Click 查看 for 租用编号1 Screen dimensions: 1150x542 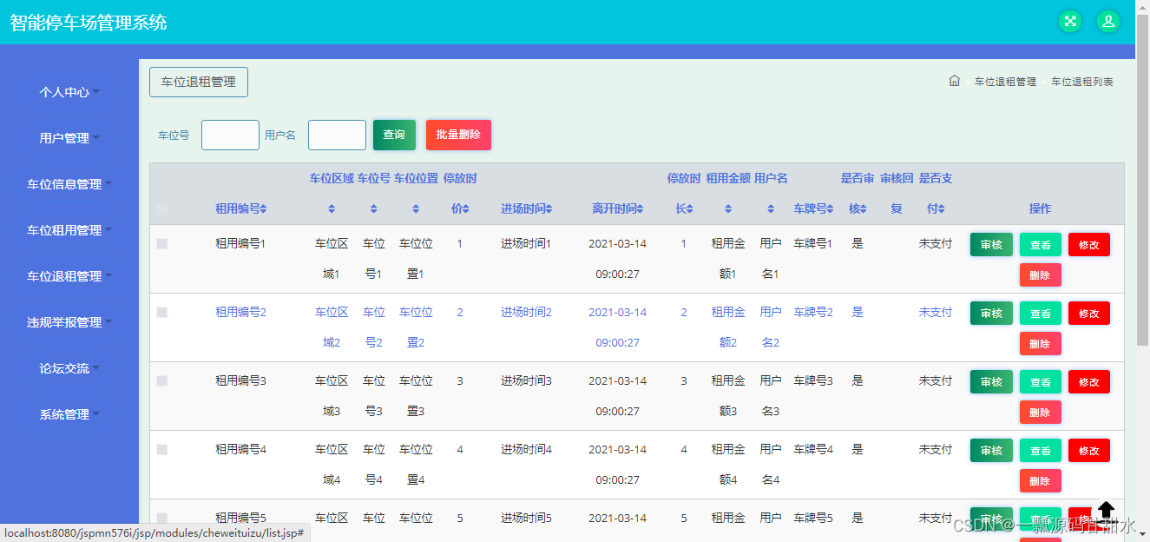point(1041,245)
